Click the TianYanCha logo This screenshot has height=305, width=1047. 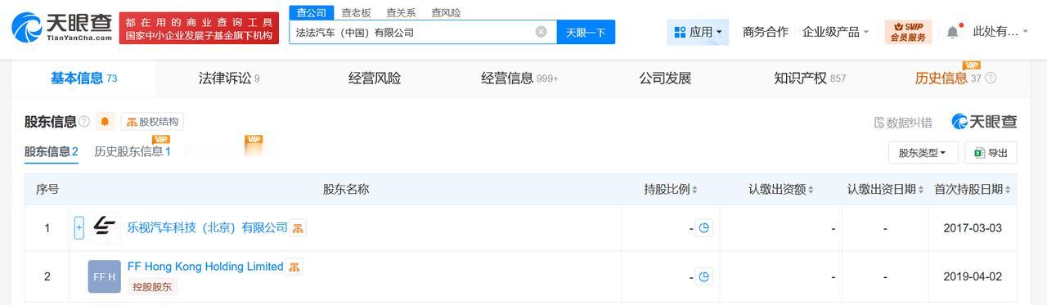62,27
